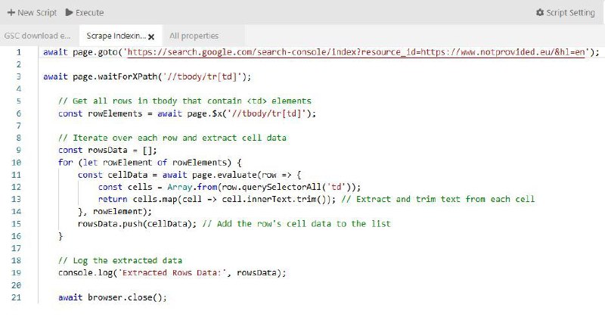Image resolution: width=605 pixels, height=317 pixels.
Task: Click the await browser.close() line
Action: coord(112,297)
